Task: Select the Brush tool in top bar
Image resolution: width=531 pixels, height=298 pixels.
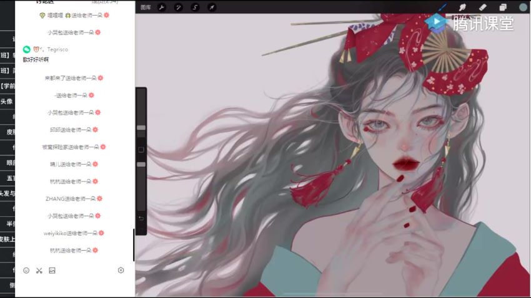Action: (442, 7)
